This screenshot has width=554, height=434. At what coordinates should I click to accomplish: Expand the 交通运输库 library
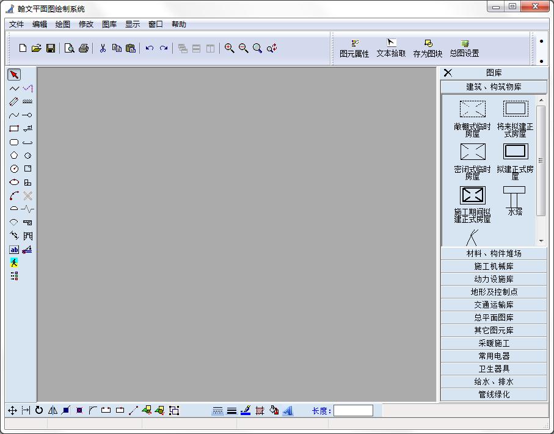pyautogui.click(x=494, y=305)
